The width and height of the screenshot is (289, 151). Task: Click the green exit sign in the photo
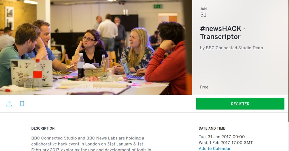click(x=158, y=6)
